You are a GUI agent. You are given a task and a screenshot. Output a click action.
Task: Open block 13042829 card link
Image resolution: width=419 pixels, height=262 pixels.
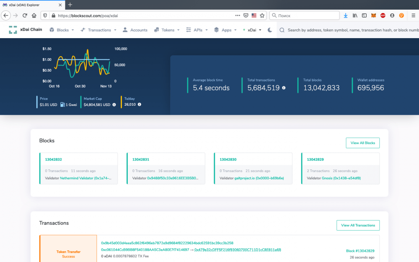316,159
